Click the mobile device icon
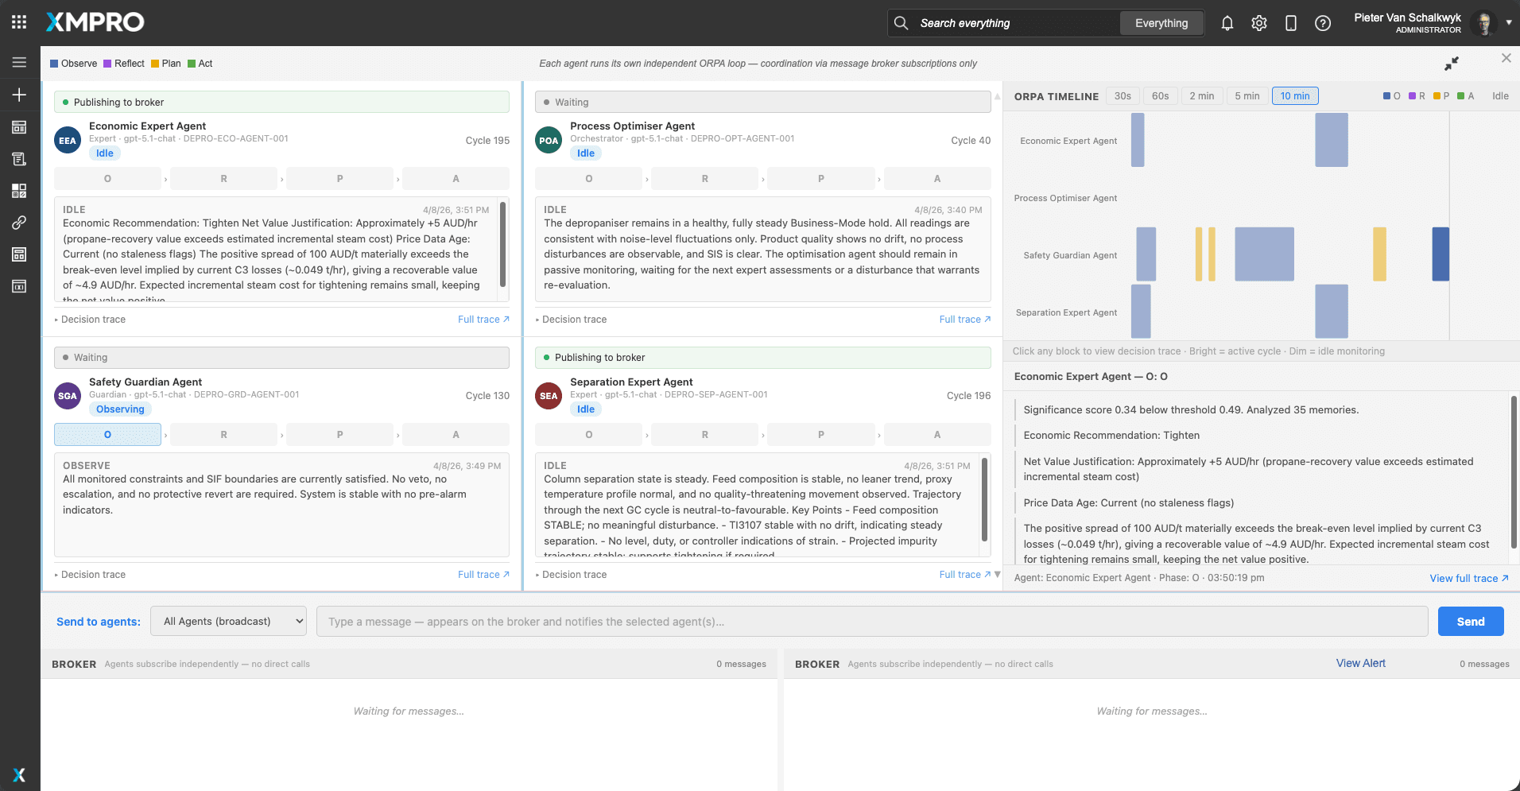 click(1291, 23)
